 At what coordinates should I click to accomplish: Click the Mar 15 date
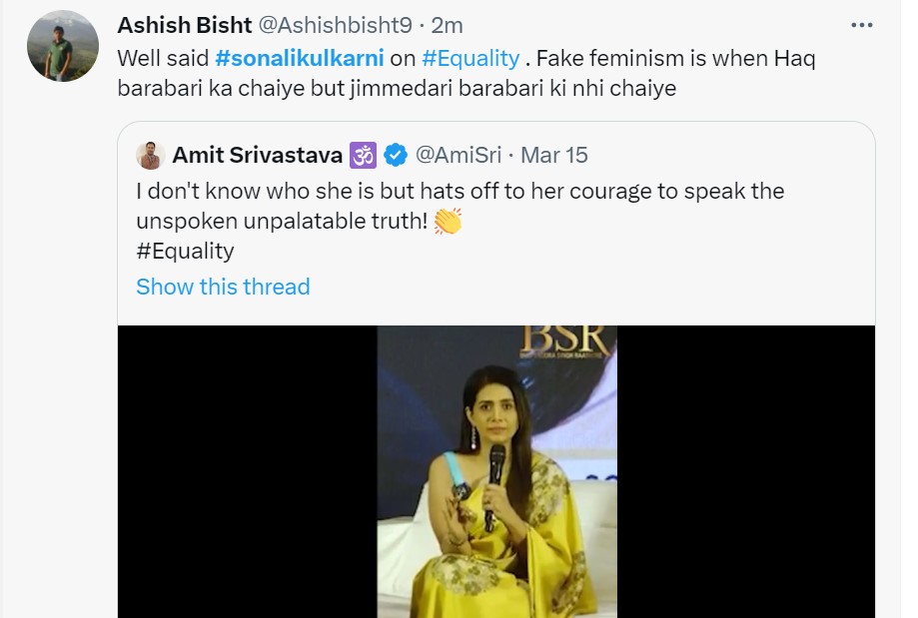[x=554, y=155]
